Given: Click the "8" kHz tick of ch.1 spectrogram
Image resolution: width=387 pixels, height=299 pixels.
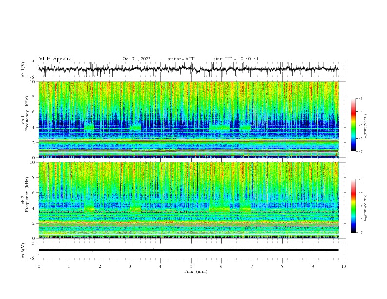Looking at the screenshot, I should pos(35,97).
